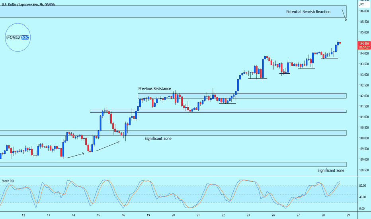Click the Stoch RSI indicator title
Image resolution: width=371 pixels, height=219 pixels.
point(8,181)
